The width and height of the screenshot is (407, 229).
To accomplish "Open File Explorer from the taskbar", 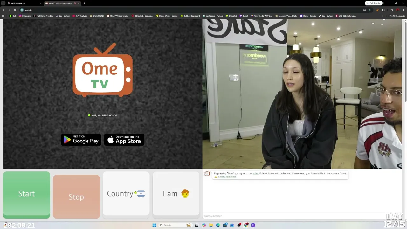I will [210, 225].
